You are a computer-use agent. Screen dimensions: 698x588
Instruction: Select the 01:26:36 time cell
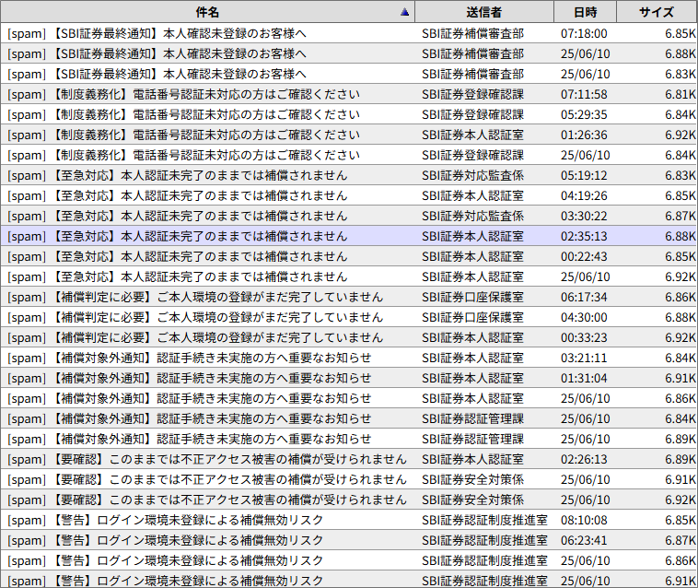pos(584,135)
